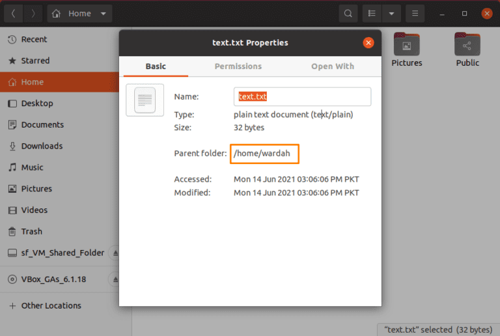Switch to list view using the toolbar icon

(372, 14)
